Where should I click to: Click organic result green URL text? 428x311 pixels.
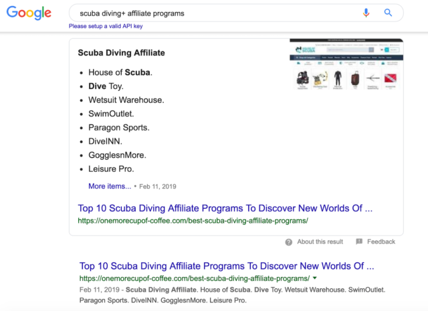[195, 278]
